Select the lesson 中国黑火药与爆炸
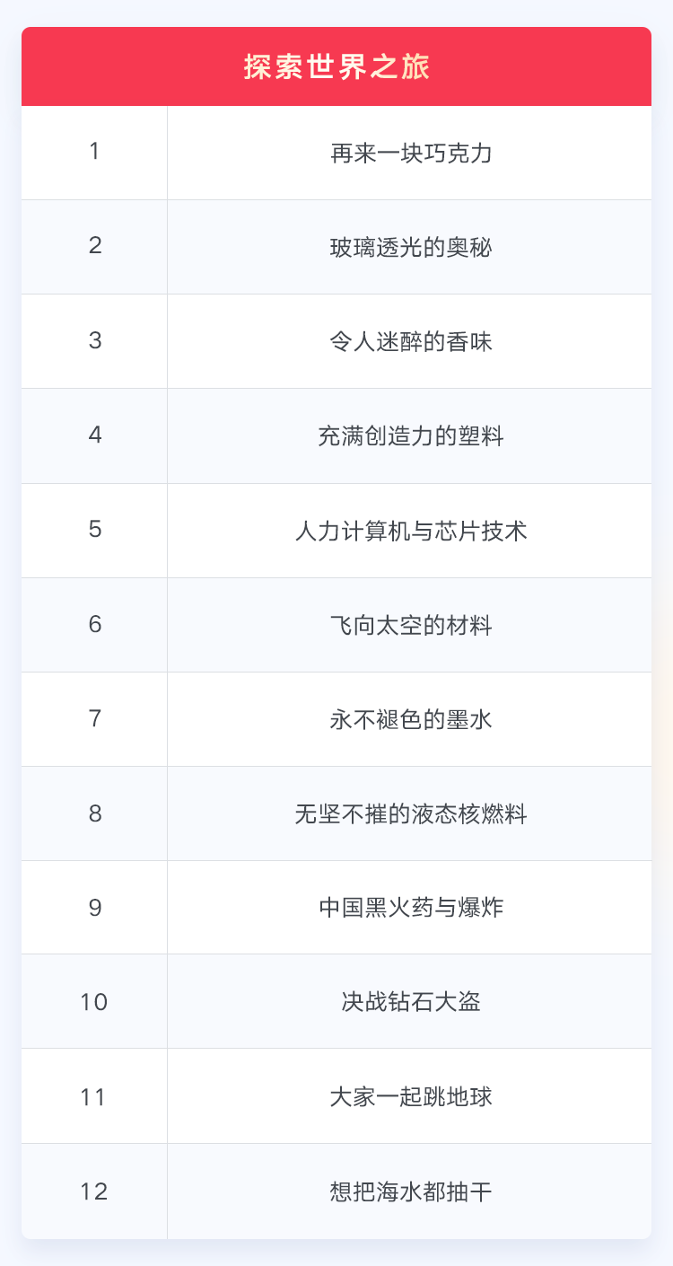Image resolution: width=673 pixels, height=1266 pixels. tap(410, 908)
